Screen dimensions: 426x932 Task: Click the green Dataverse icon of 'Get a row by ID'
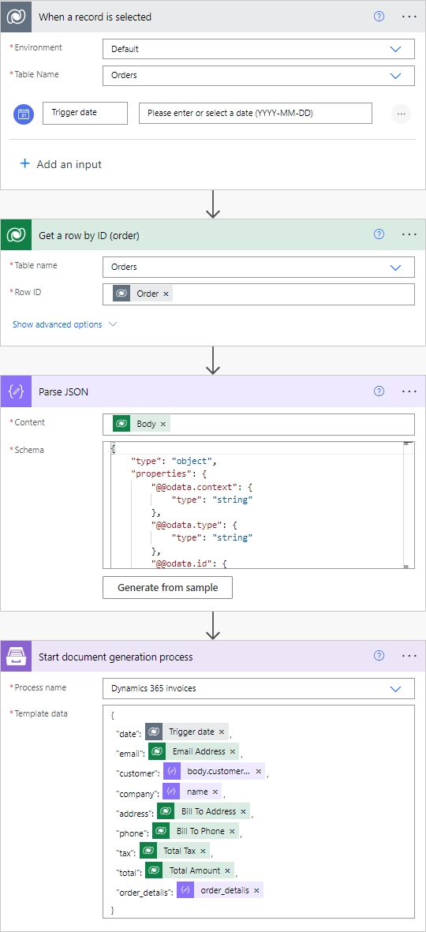(x=16, y=235)
